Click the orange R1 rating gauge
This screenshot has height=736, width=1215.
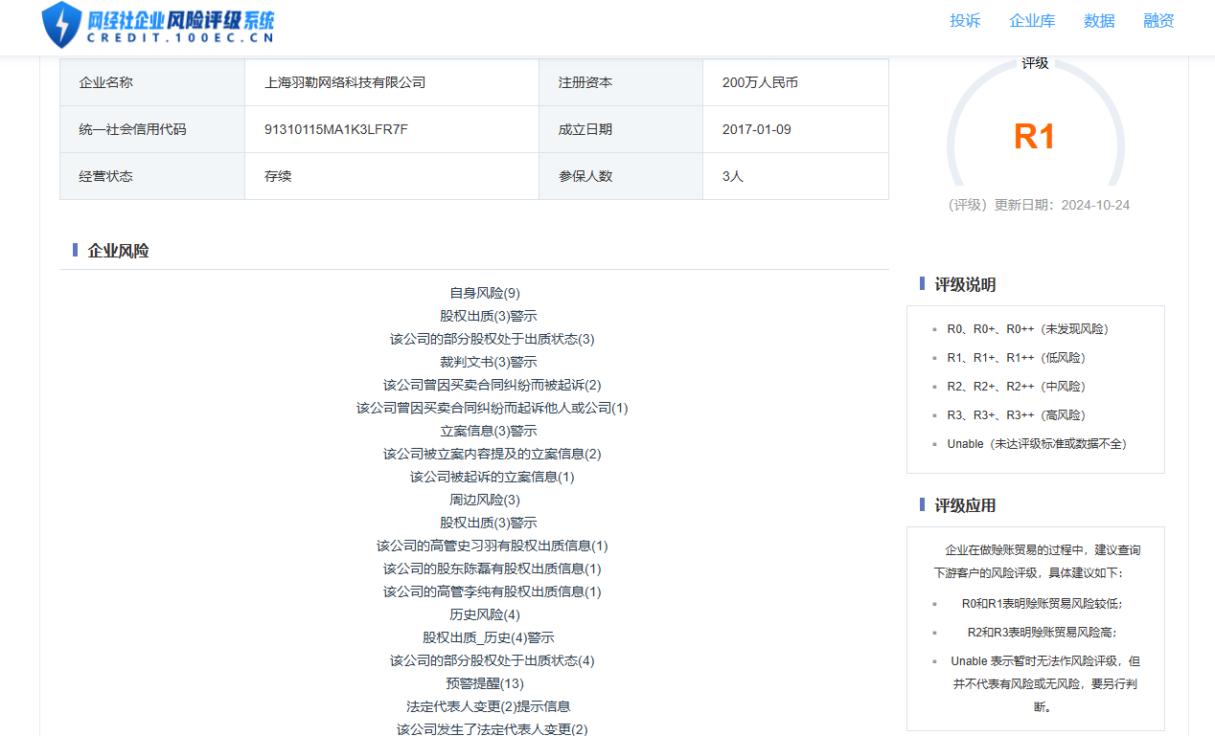[1034, 137]
